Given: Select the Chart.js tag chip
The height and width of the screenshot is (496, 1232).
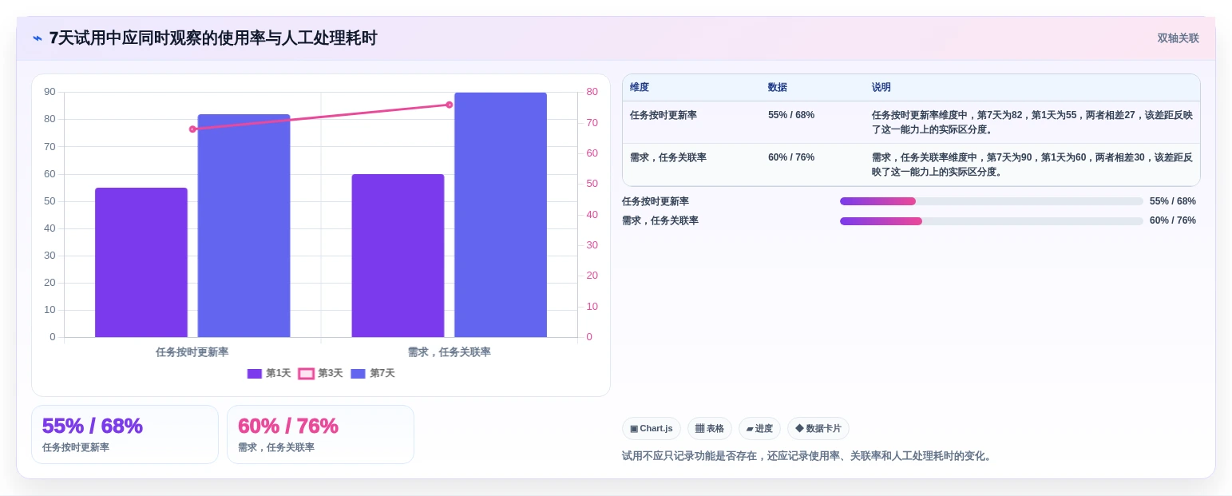Looking at the screenshot, I should (x=652, y=428).
